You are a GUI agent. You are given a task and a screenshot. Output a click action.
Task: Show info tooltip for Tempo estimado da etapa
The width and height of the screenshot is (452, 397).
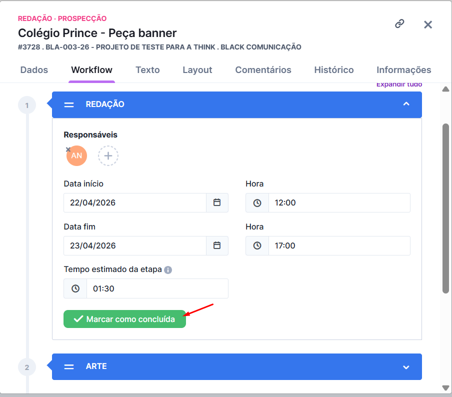coord(168,270)
